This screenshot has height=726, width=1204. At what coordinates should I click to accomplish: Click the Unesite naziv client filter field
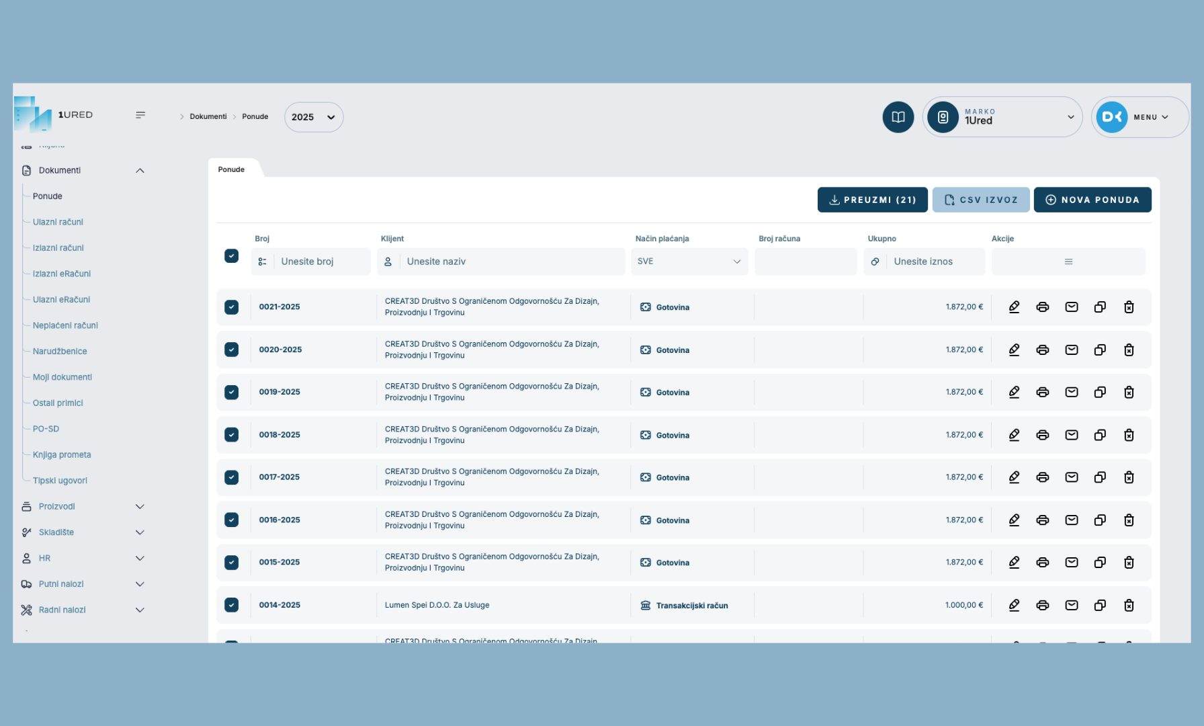[511, 261]
